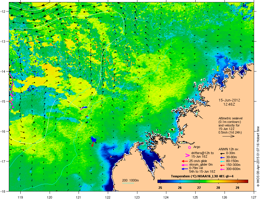
Task: Click the 'drifters@12h to' legend label
Action: pyautogui.click(x=202, y=153)
